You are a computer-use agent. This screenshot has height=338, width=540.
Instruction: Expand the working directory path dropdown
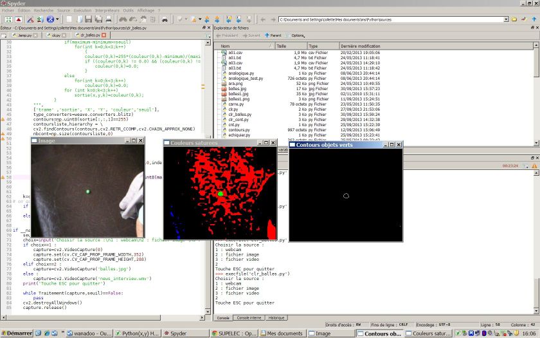pyautogui.click(x=505, y=20)
